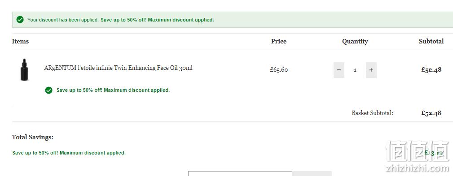453x176 pixels.
Task: Click the 'Your discount has been applied' banner text
Action: pyautogui.click(x=63, y=20)
